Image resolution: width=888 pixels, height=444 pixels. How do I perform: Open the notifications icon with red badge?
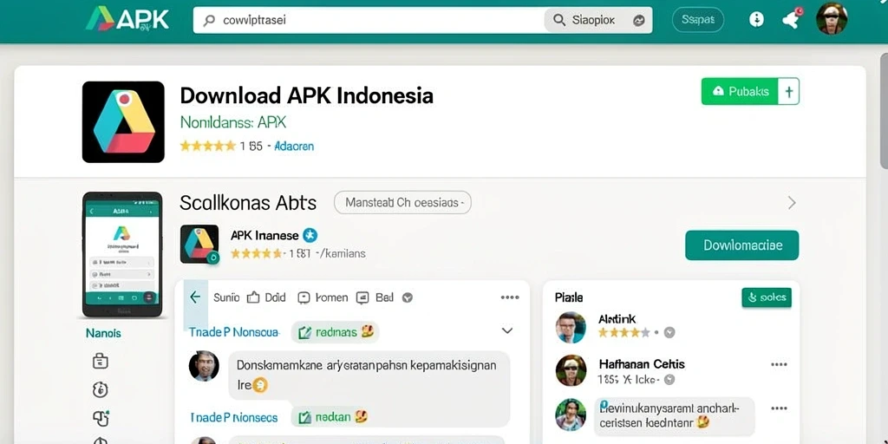pos(791,20)
